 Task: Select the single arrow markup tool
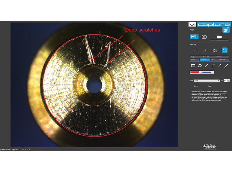point(220,66)
